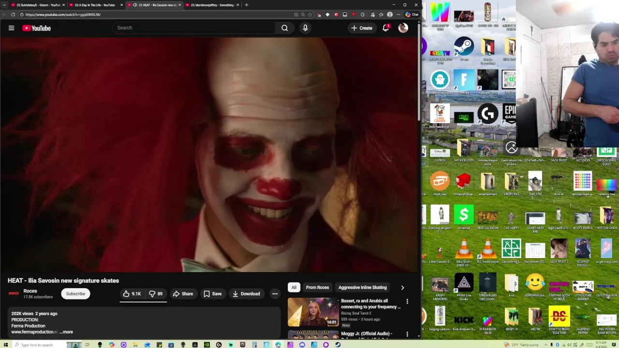619x348 pixels.
Task: Go to the YouTube home logo
Action: [x=36, y=28]
